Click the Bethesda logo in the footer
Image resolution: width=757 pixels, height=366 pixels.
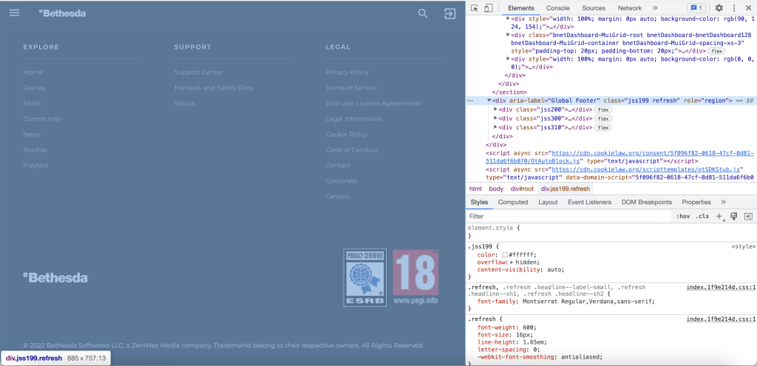pyautogui.click(x=55, y=277)
